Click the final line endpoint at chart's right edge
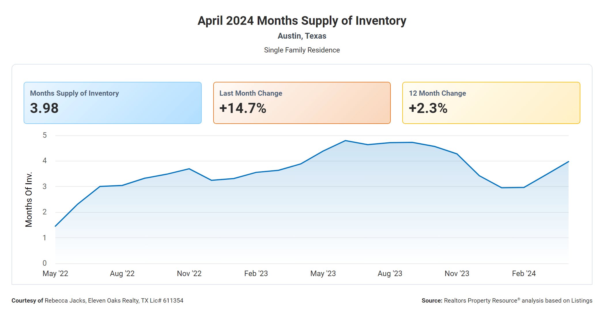 pyautogui.click(x=568, y=162)
